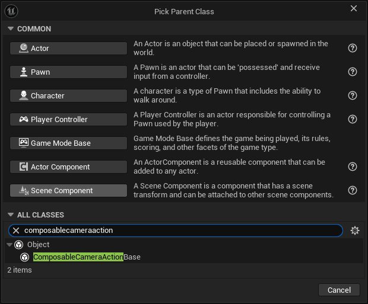
Task: Open help for the Actor class
Action: (x=353, y=48)
